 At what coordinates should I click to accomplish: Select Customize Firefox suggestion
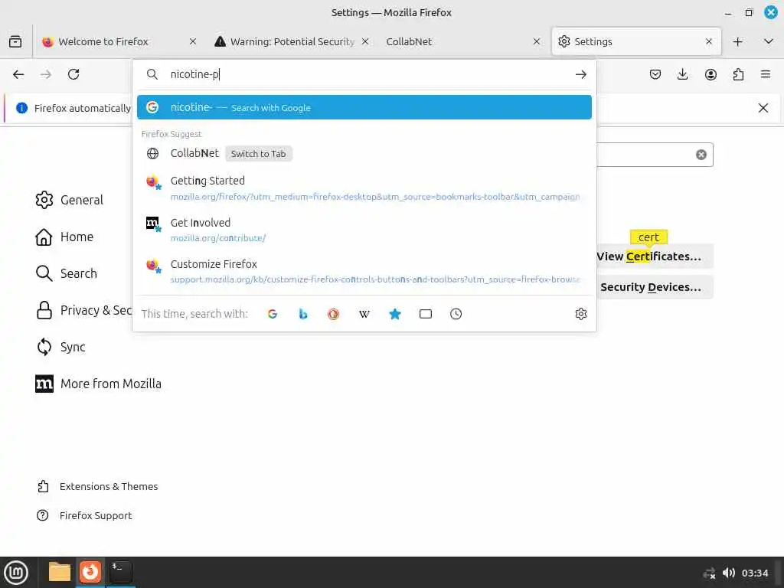pyautogui.click(x=364, y=272)
